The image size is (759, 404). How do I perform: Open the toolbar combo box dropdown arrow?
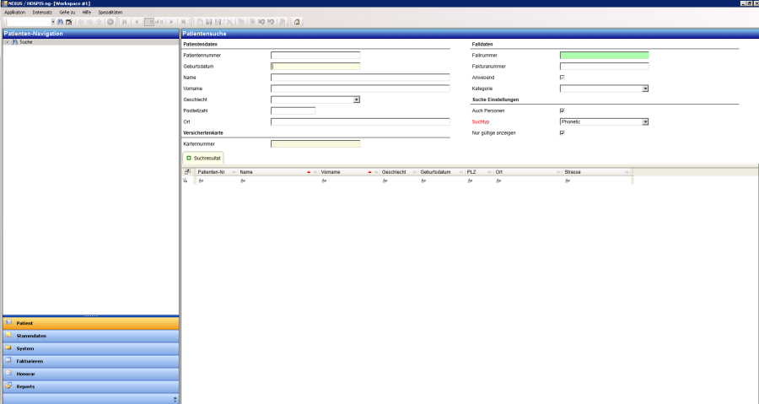tap(53, 22)
